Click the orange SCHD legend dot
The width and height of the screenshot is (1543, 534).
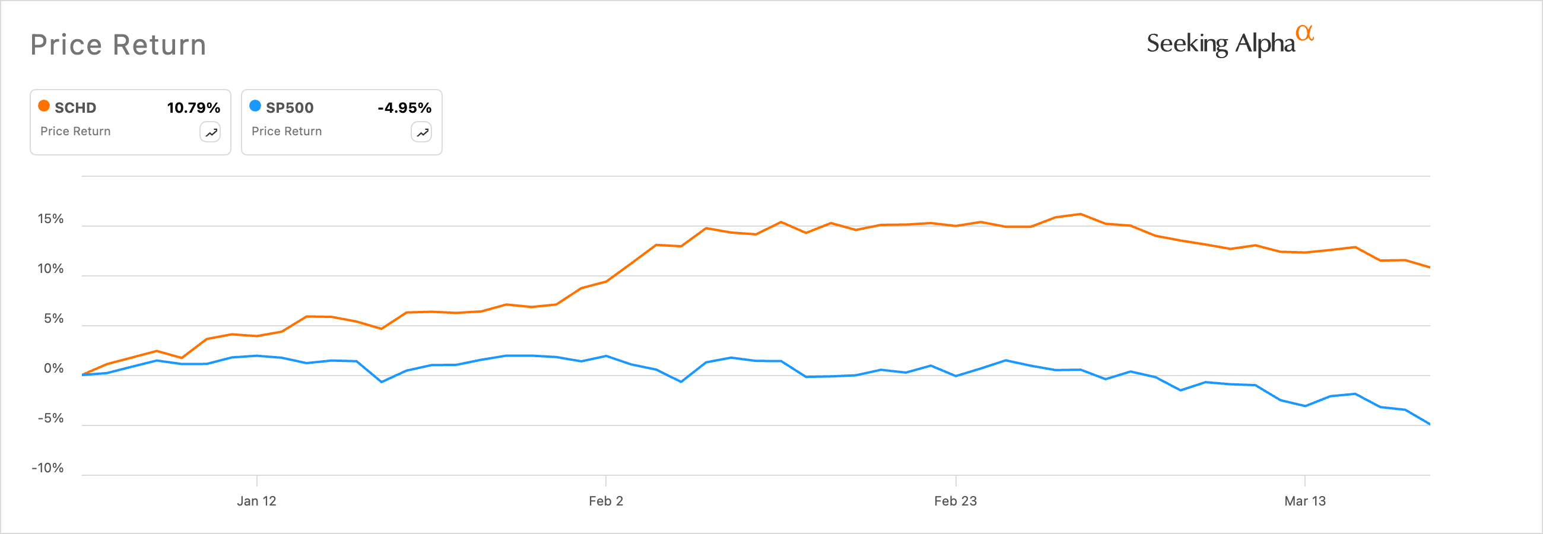click(44, 106)
